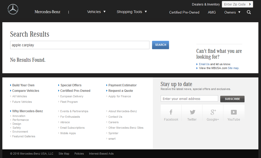Viewport: 261px width, 158px height.
Task: Open the AMG menu item
Action: pos(212,12)
